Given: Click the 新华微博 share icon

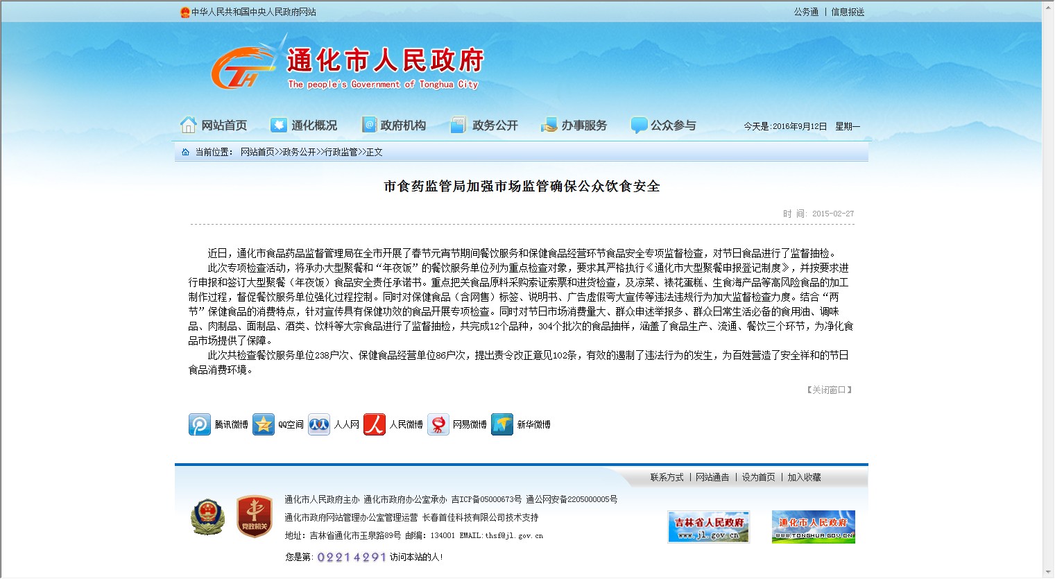Looking at the screenshot, I should [502, 424].
